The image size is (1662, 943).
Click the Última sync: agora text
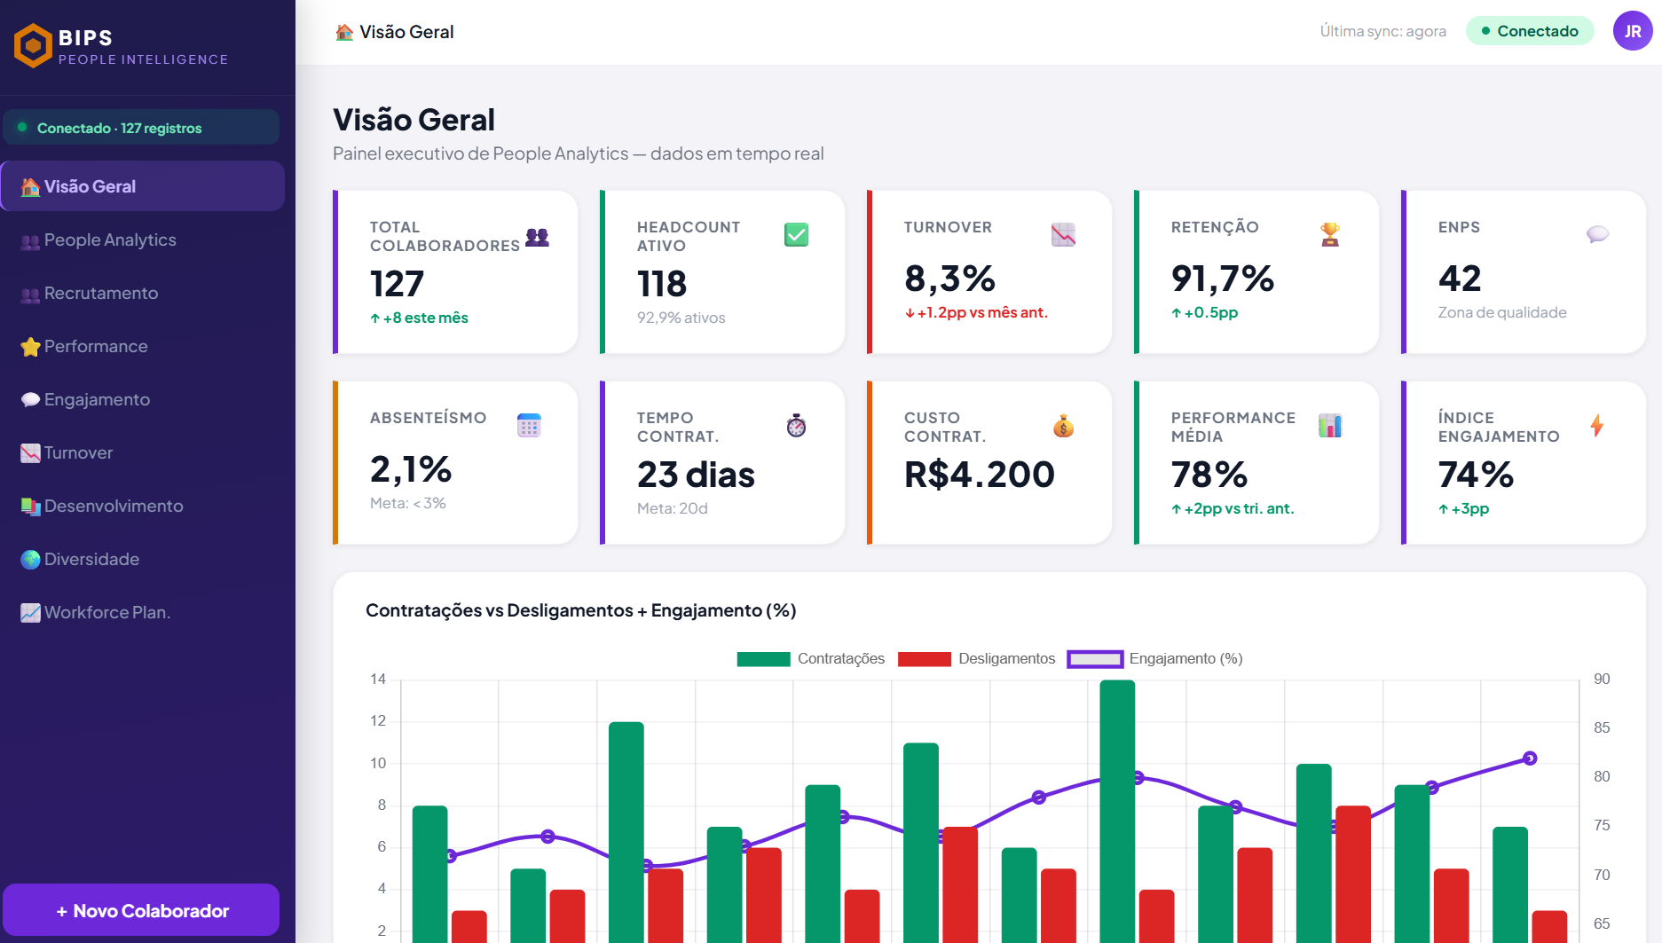tap(1382, 31)
